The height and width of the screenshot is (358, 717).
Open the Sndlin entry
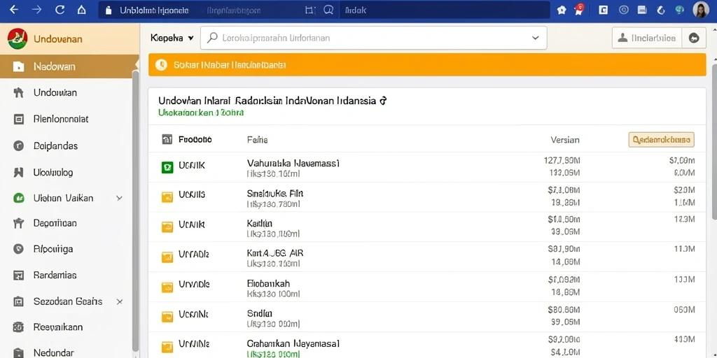tap(260, 314)
